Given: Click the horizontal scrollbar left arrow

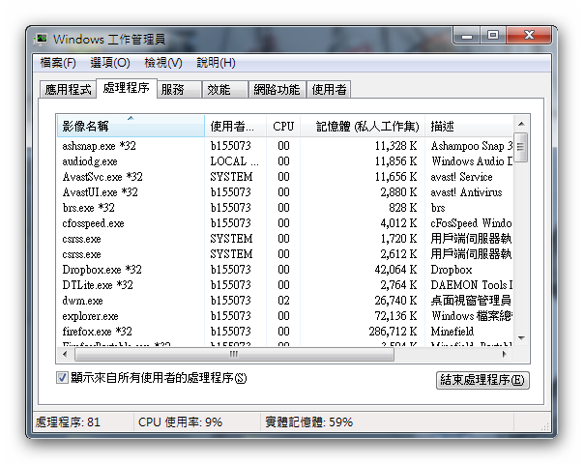Looking at the screenshot, I should click(x=65, y=354).
